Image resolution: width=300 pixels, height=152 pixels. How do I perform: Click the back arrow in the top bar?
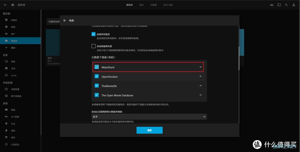click(x=5, y=5)
